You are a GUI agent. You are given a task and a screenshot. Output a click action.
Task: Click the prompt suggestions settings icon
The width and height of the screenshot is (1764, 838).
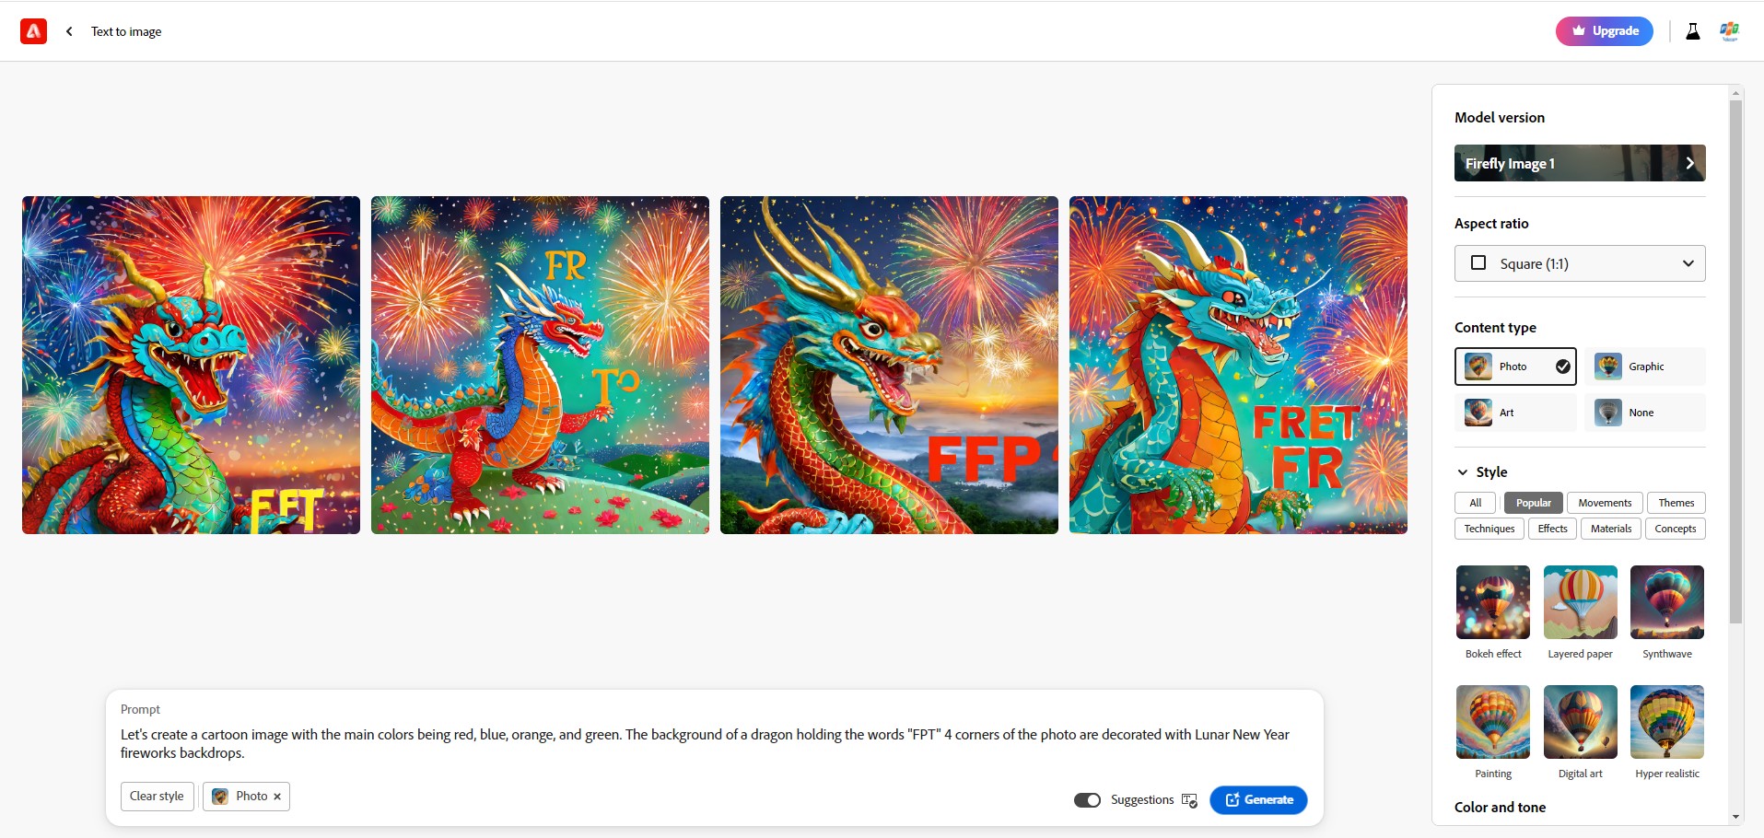tap(1189, 800)
